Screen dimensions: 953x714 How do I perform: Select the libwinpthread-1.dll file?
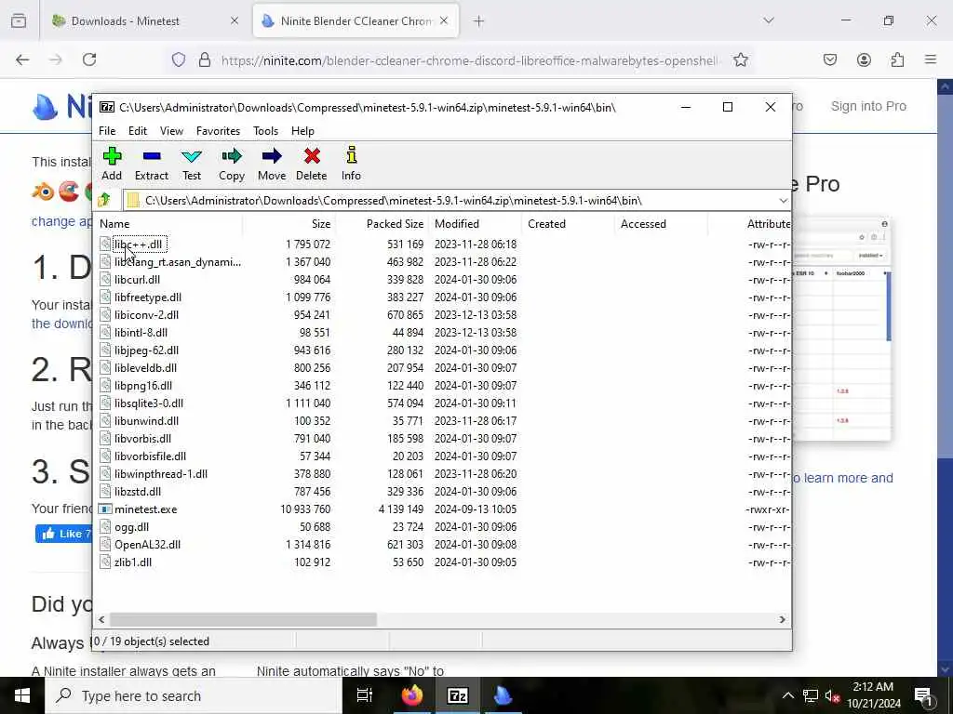[160, 473]
